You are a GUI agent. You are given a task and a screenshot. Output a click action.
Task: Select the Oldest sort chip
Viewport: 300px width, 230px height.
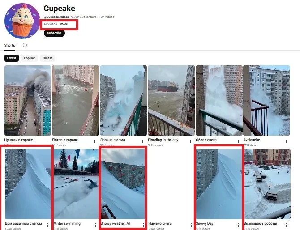[x=47, y=58]
